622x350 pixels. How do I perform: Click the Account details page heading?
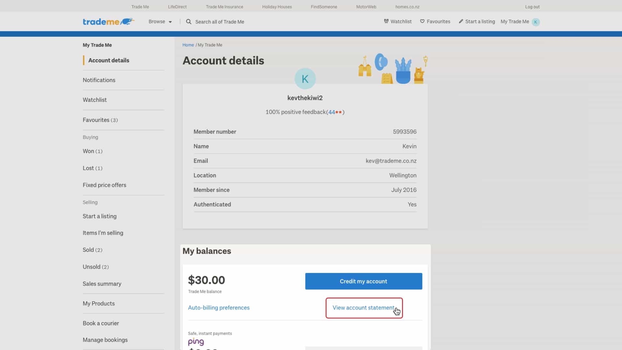tap(223, 61)
